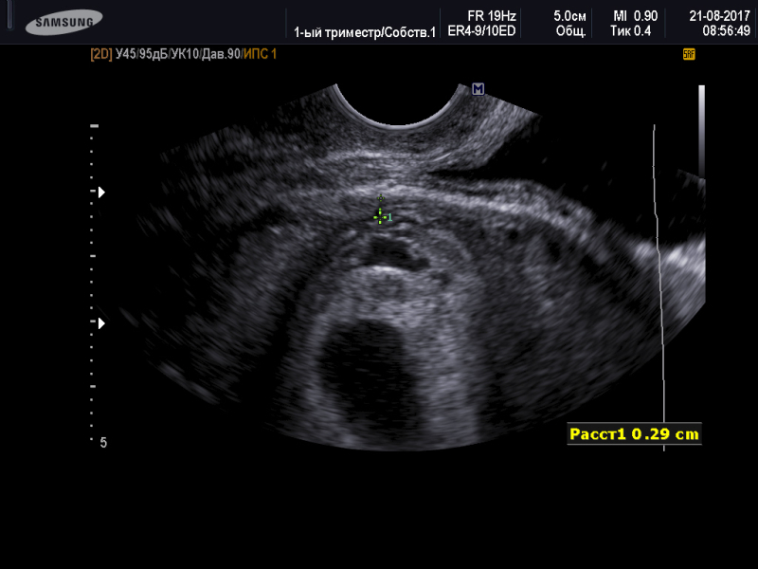Click the ИПС 1 parameter
The width and height of the screenshot is (758, 569).
click(x=260, y=54)
